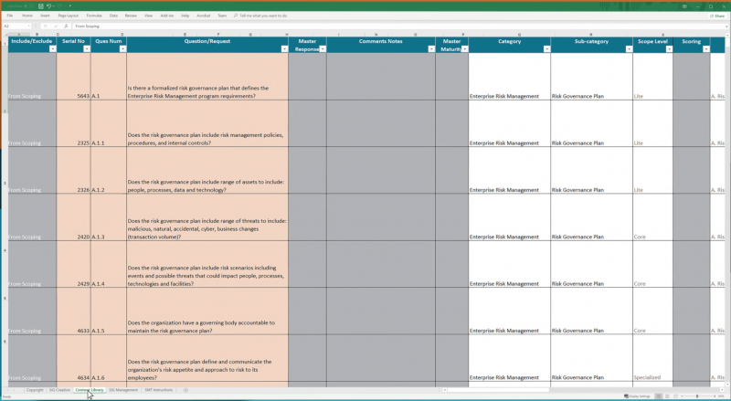This screenshot has height=401, width=731.
Task: Expand the Category column filter arrow
Action: (x=546, y=49)
